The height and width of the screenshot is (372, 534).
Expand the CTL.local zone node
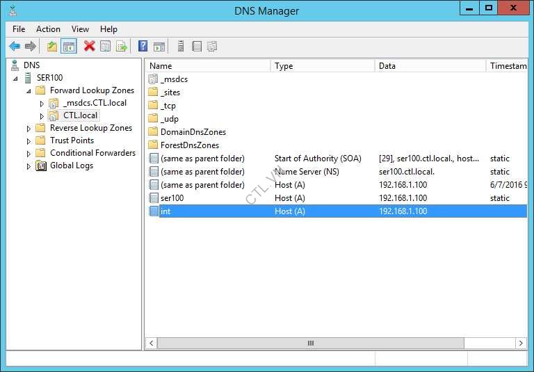click(x=42, y=116)
